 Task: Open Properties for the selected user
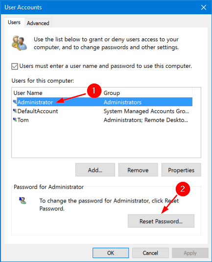[181, 170]
